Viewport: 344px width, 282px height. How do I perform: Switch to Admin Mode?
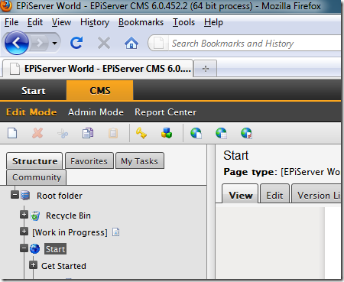click(96, 112)
